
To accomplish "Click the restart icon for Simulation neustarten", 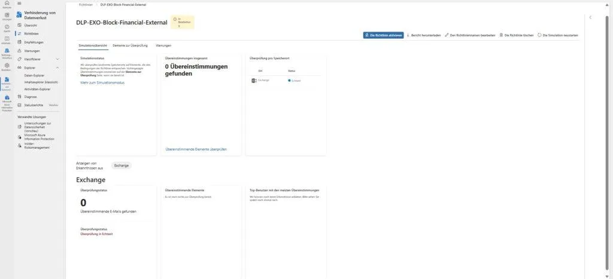I will point(539,35).
